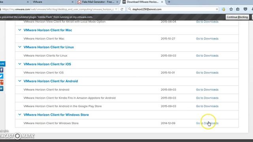Select text 'VMware Horizon Client for Kindle Fire in Amazon Appstore for Android'

coord(70,98)
